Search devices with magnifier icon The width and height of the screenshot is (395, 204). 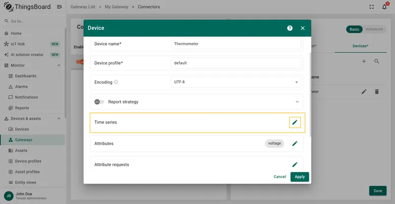377,62
